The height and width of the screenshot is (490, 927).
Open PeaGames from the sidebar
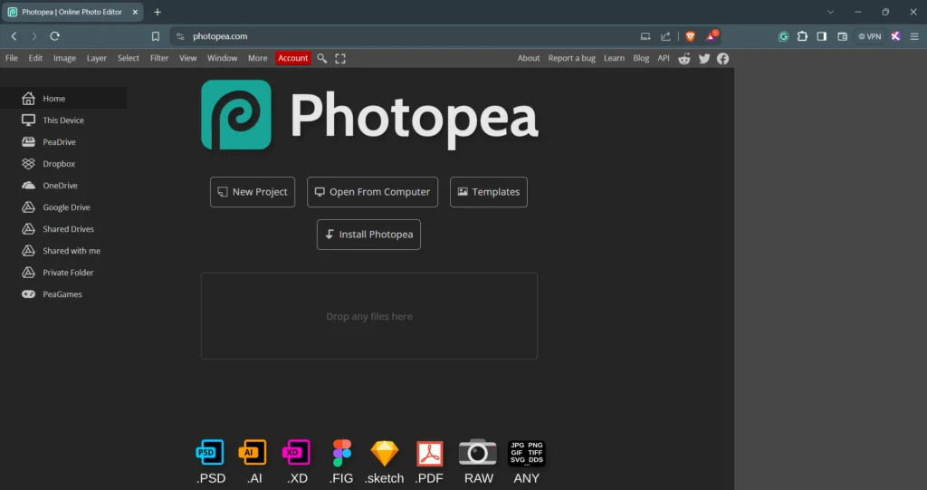click(x=63, y=294)
